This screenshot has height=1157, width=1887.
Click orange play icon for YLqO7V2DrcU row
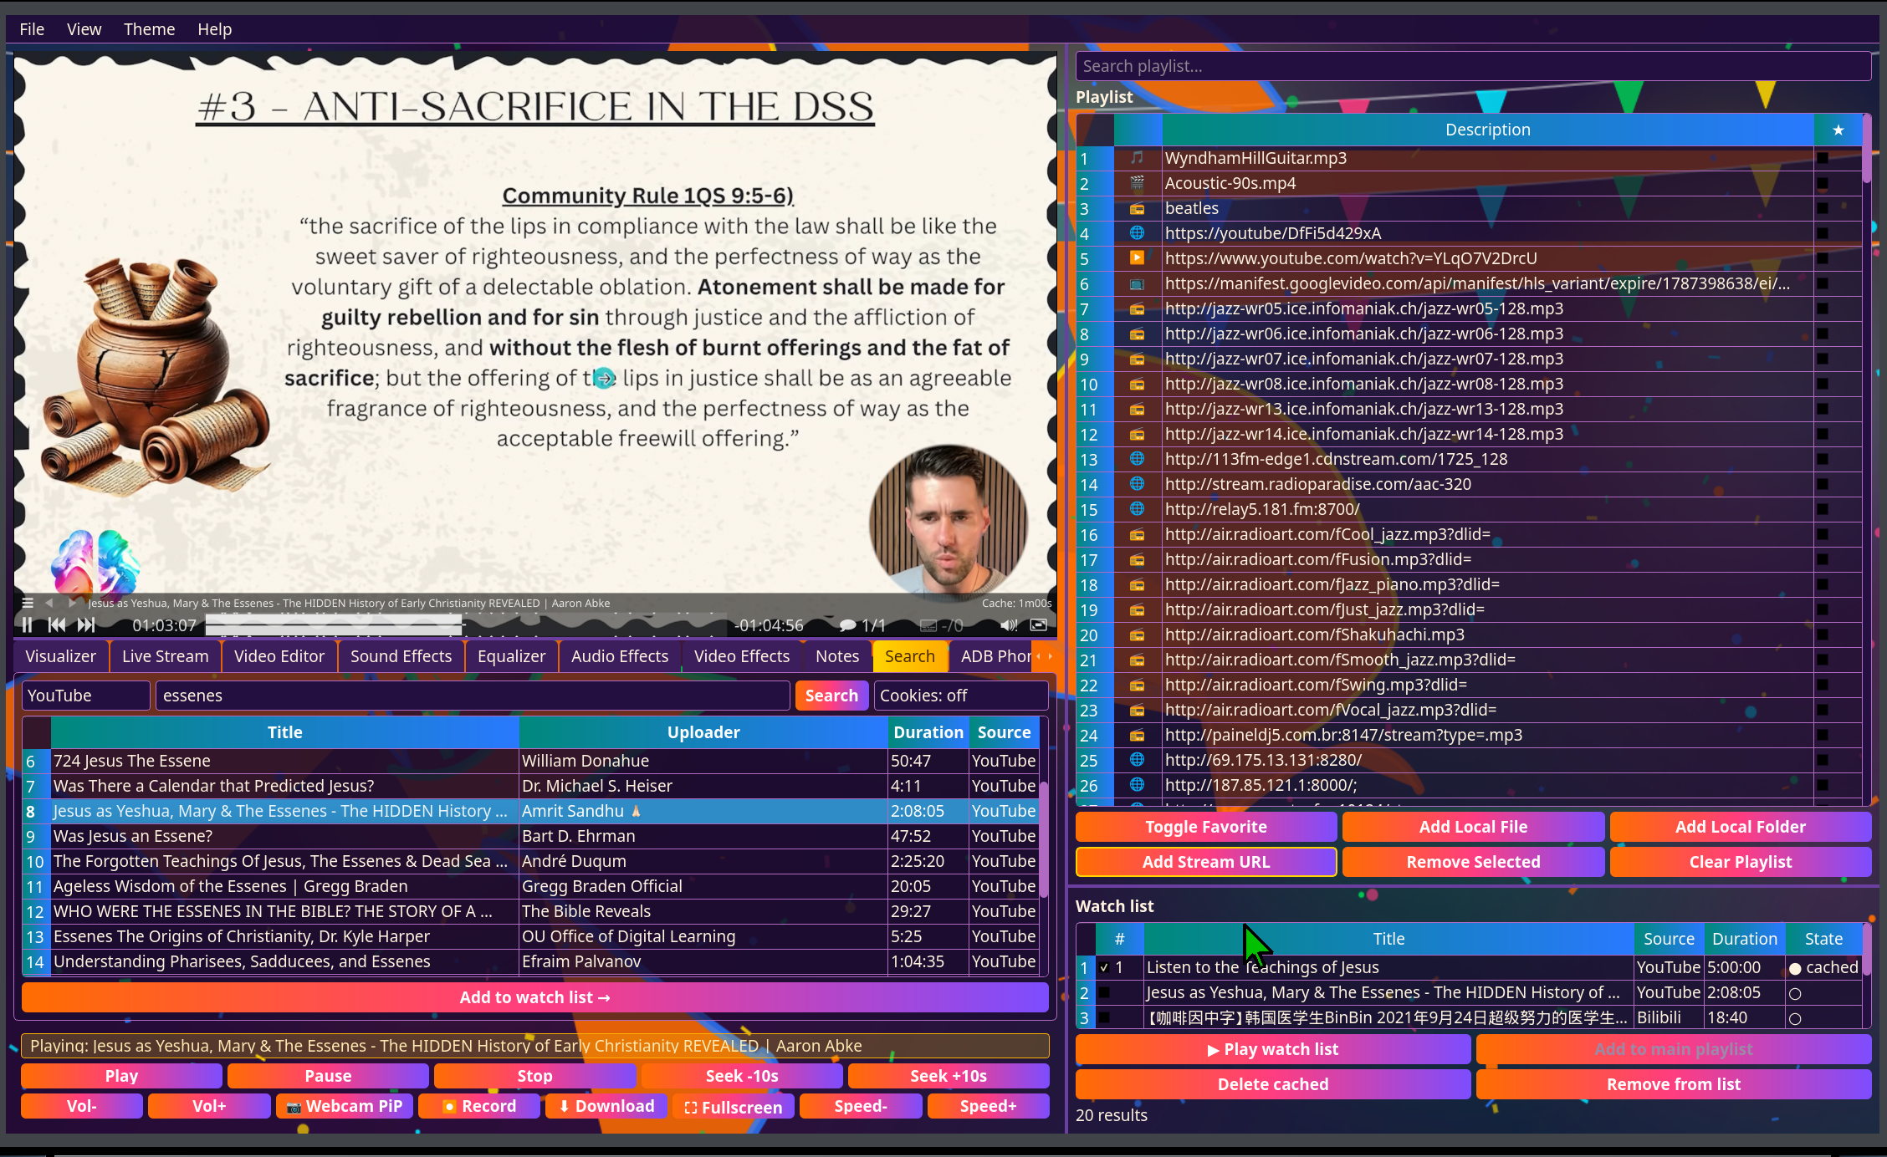coord(1137,257)
